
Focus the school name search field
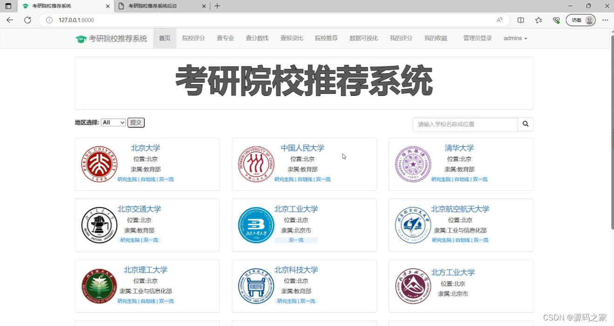pyautogui.click(x=465, y=124)
